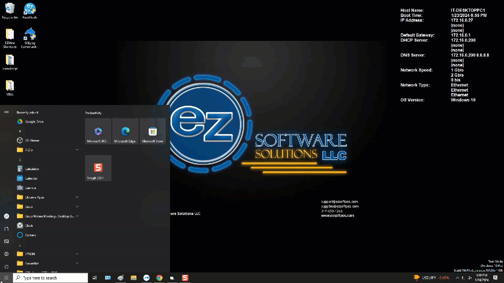Click the Recently added heading

(27, 112)
